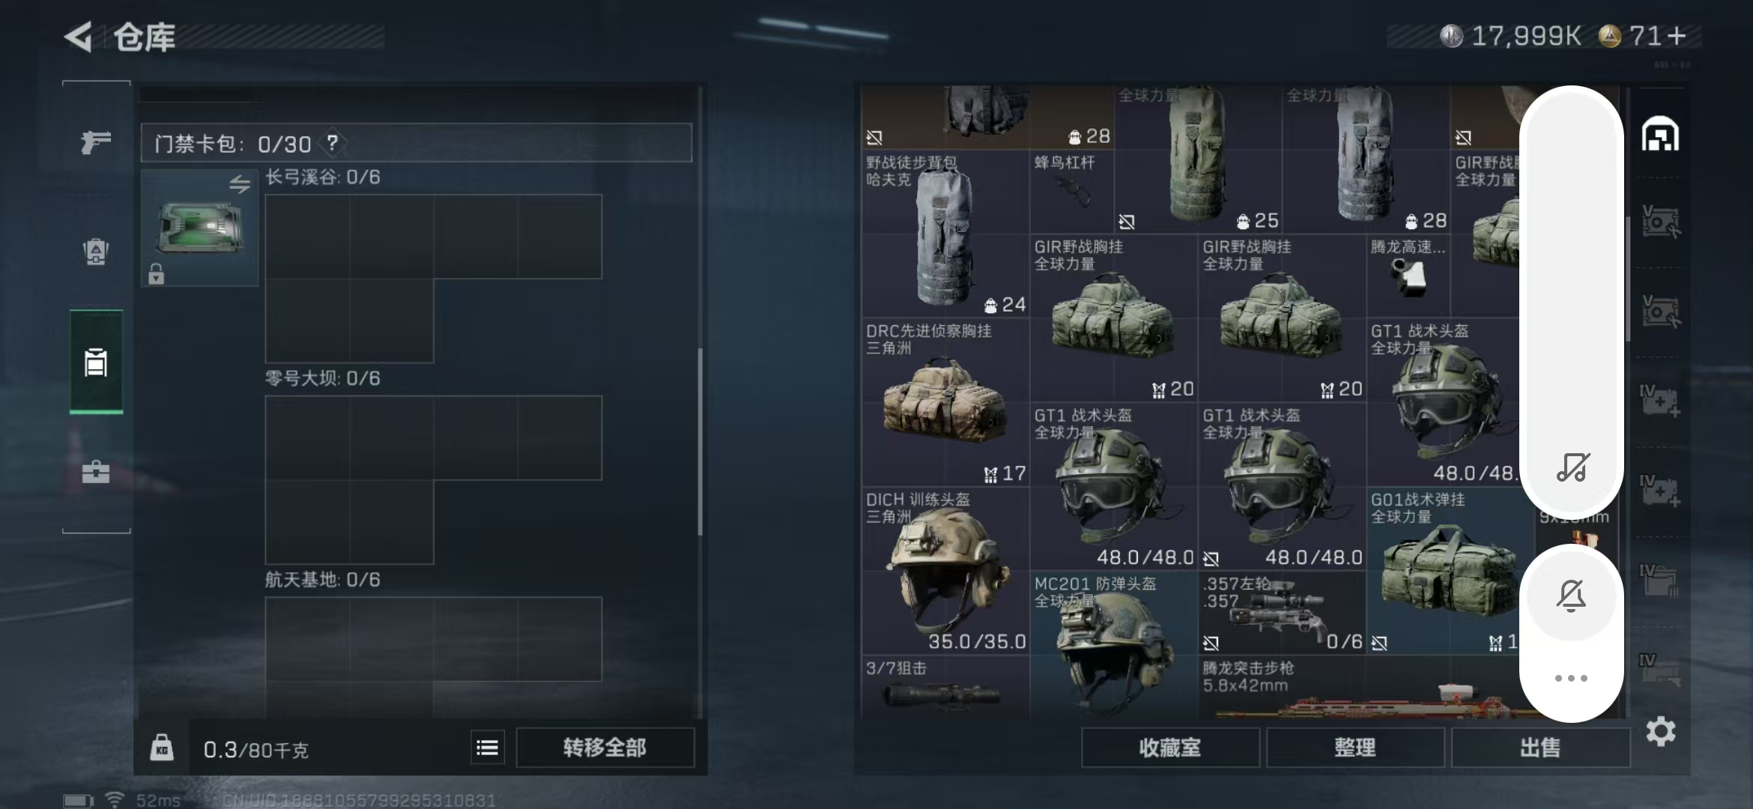
Task: Add currency with the plus beside 71
Action: (x=1677, y=35)
